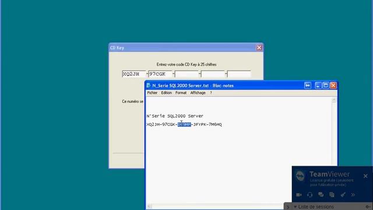Collapse the Liste de sessions section
Image resolution: width=373 pixels, height=210 pixels.
coord(295,207)
